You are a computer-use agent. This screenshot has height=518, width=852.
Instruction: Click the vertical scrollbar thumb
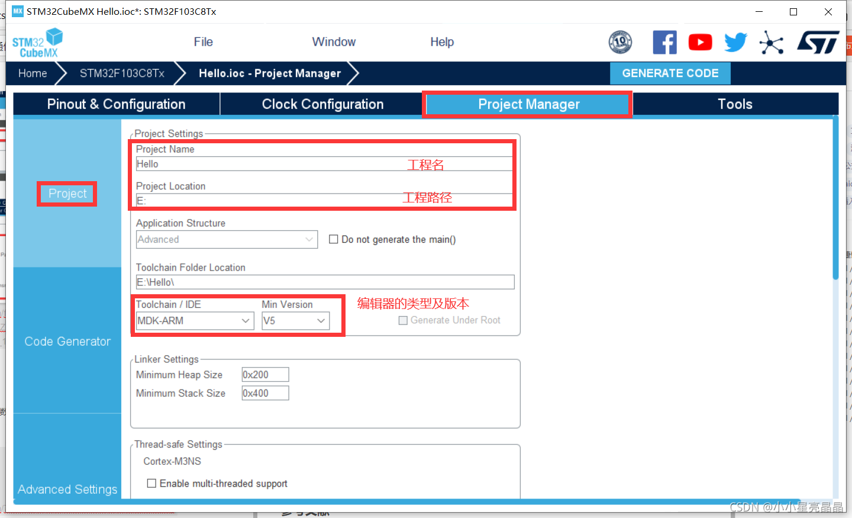click(835, 197)
